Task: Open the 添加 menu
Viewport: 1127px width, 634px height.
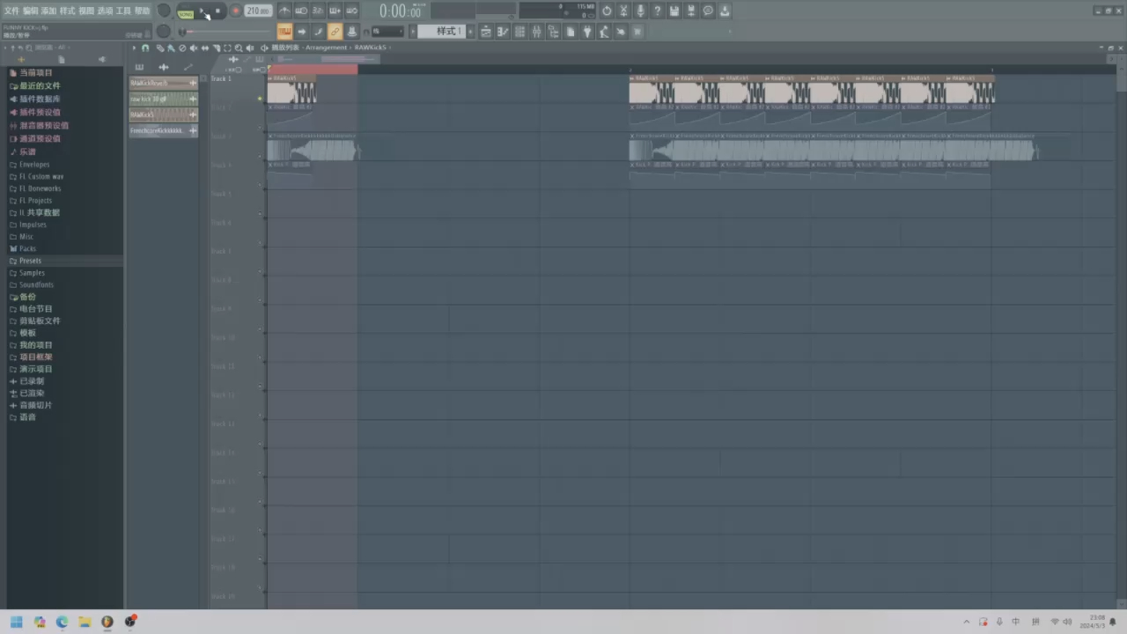Action: (48, 11)
